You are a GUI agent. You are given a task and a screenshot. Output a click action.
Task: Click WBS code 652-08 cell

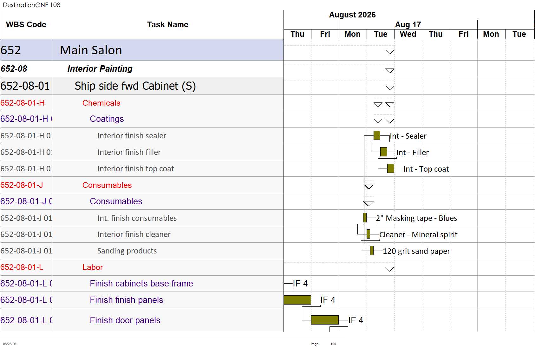(26, 69)
